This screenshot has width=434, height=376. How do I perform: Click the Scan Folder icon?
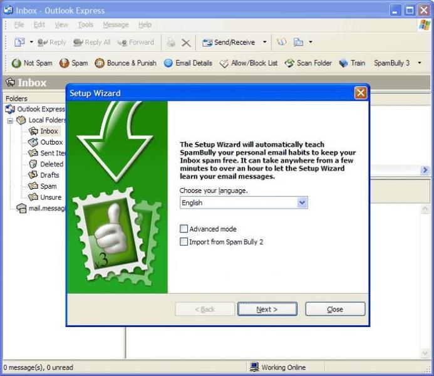pos(289,63)
